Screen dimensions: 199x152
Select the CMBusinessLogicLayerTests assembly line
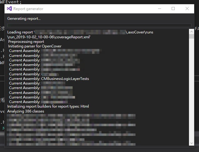pos(49,79)
